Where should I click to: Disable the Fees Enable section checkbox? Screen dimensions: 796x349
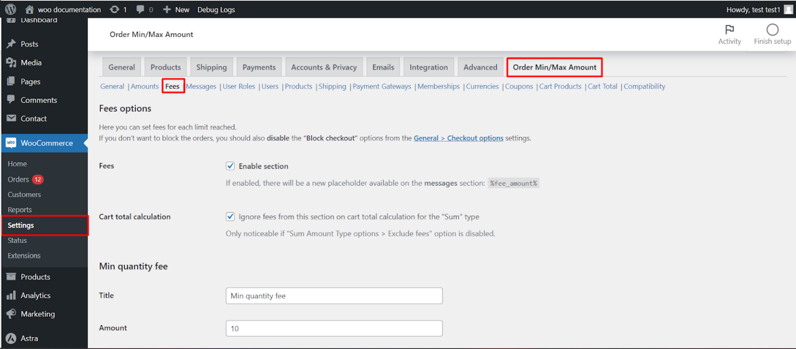coord(230,166)
